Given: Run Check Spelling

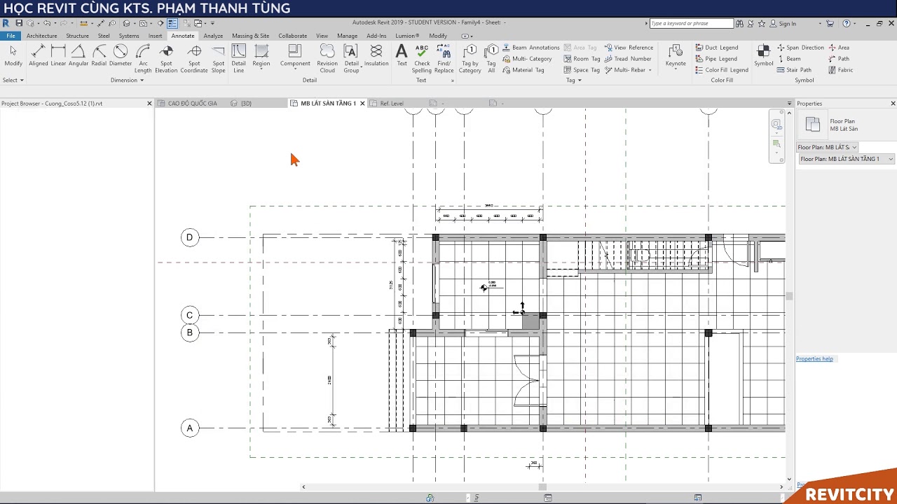Looking at the screenshot, I should [x=422, y=59].
